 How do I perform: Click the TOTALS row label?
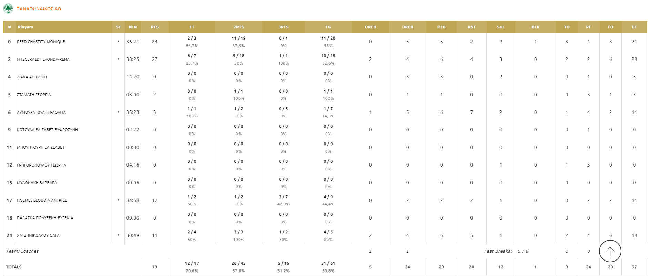click(14, 267)
